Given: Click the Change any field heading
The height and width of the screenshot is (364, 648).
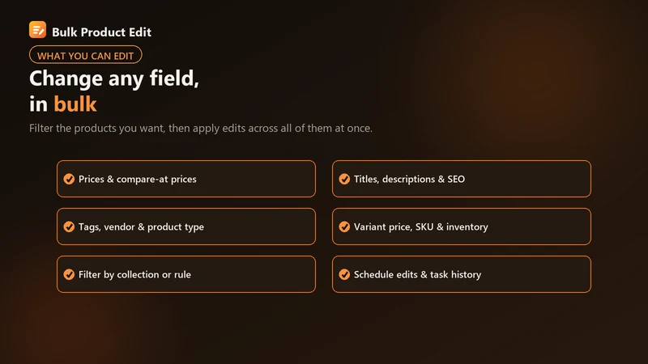Looking at the screenshot, I should [x=114, y=78].
